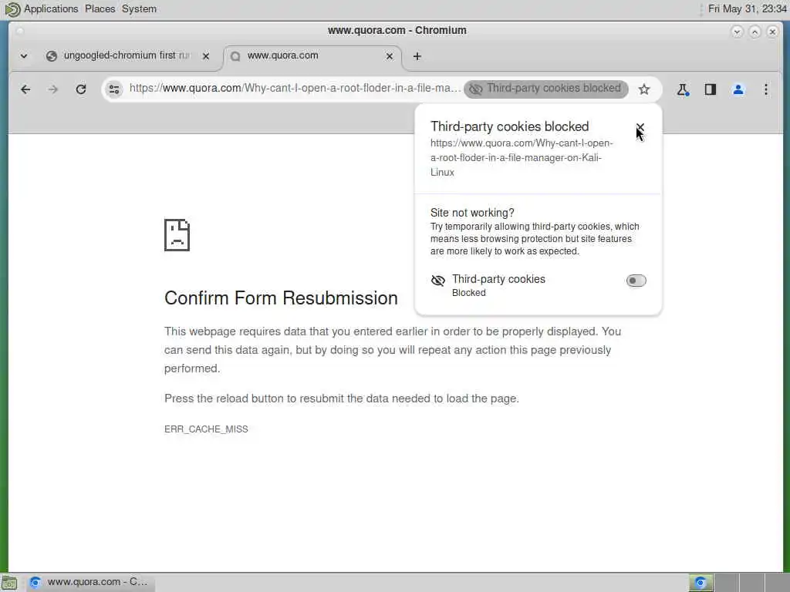Bookmark this page with the star icon
The image size is (790, 592).
click(644, 89)
